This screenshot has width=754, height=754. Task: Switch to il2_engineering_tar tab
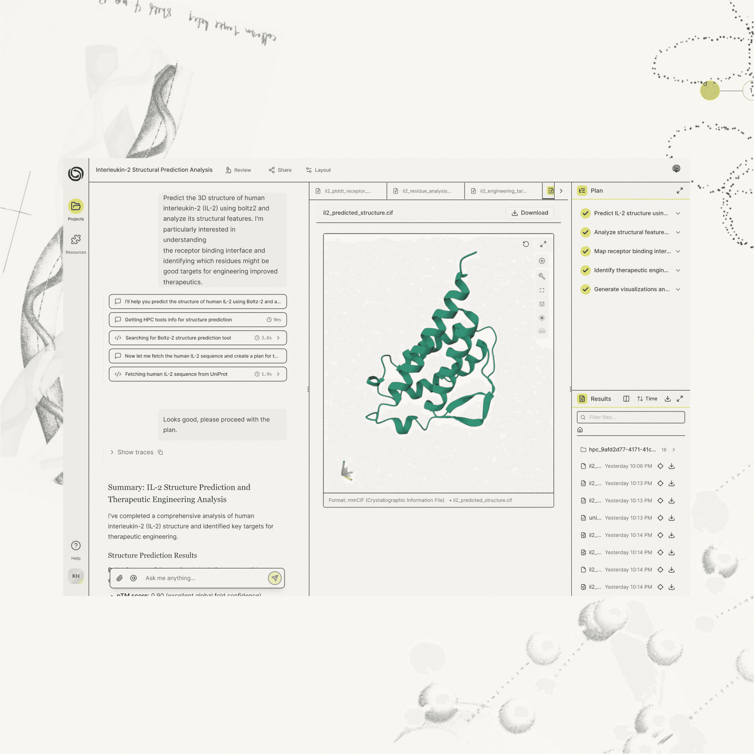[x=504, y=191]
